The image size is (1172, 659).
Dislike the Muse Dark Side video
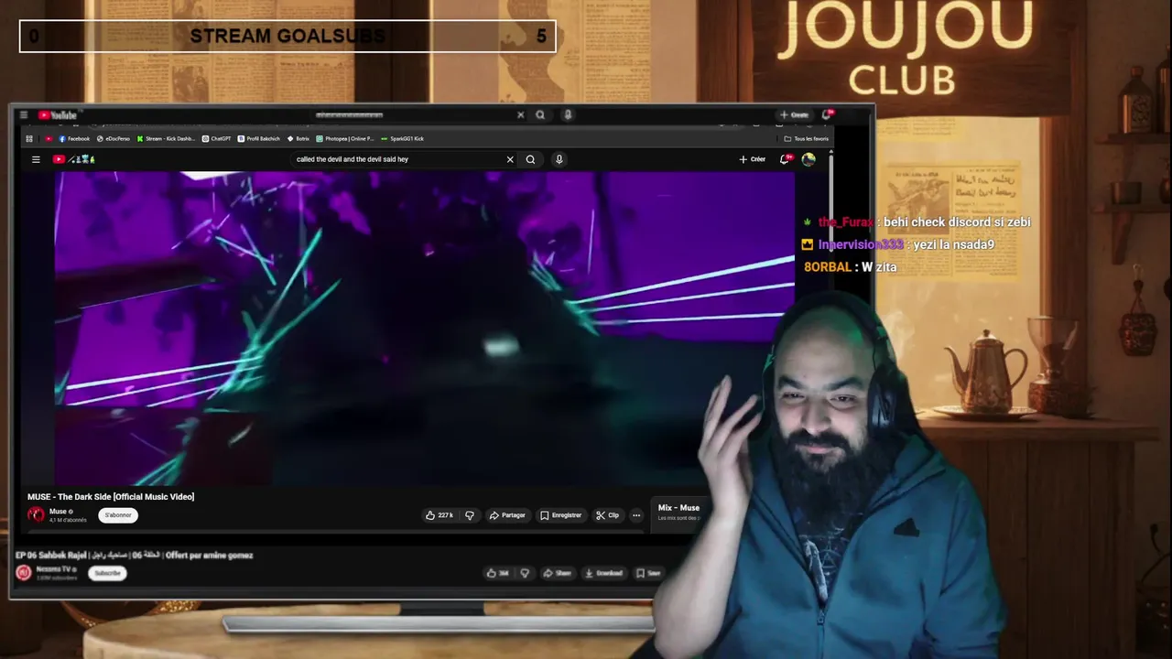coord(470,515)
